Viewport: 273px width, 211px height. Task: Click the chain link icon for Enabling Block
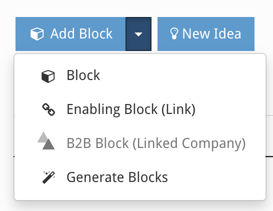(48, 109)
